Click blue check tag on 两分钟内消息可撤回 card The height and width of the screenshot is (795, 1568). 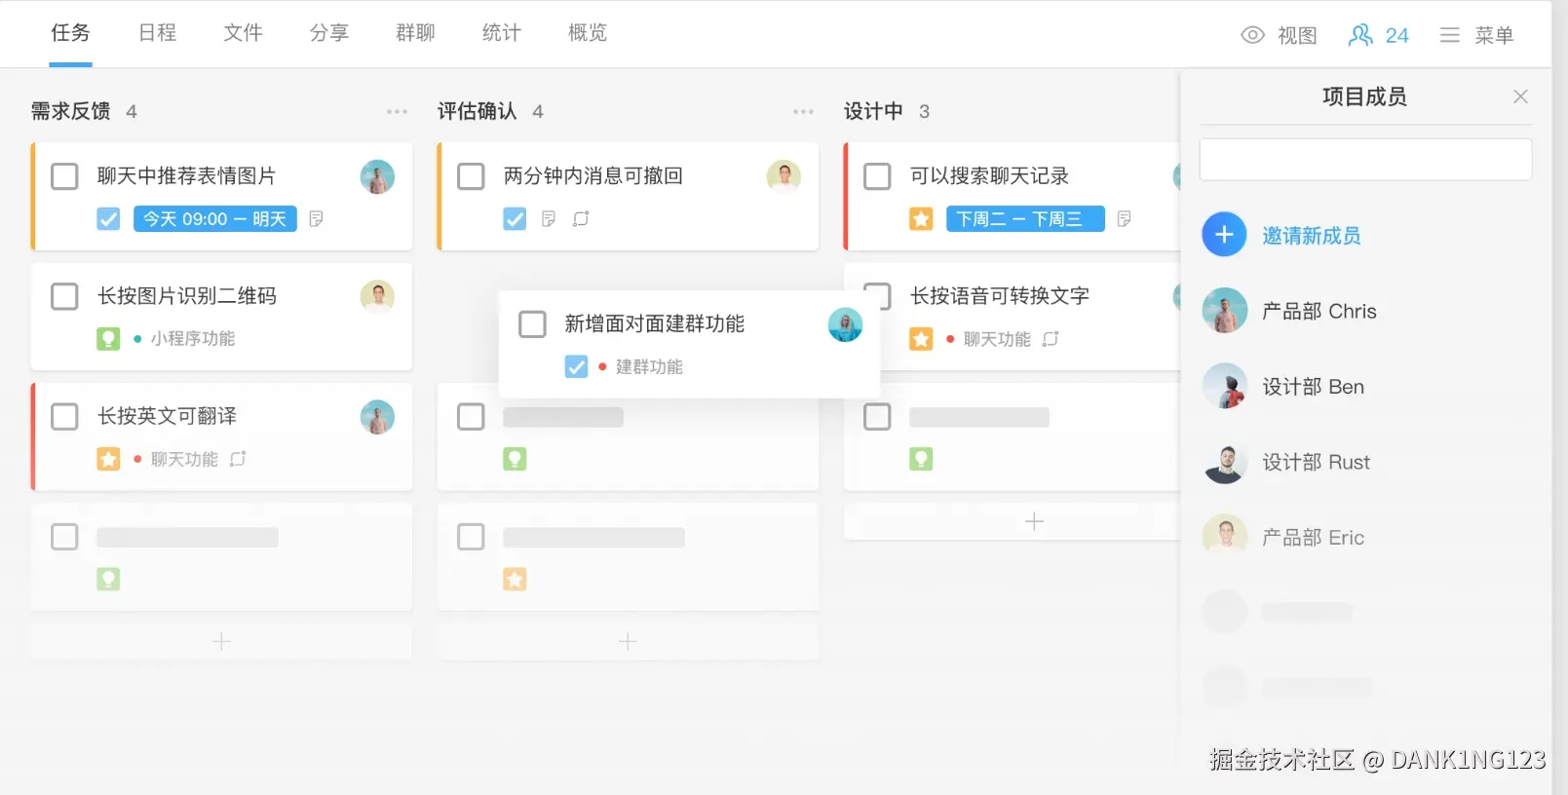tap(515, 219)
